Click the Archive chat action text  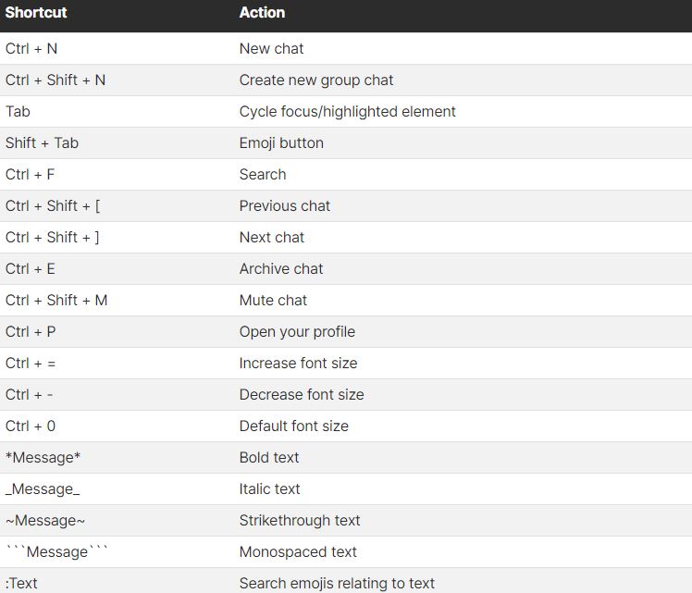281,268
